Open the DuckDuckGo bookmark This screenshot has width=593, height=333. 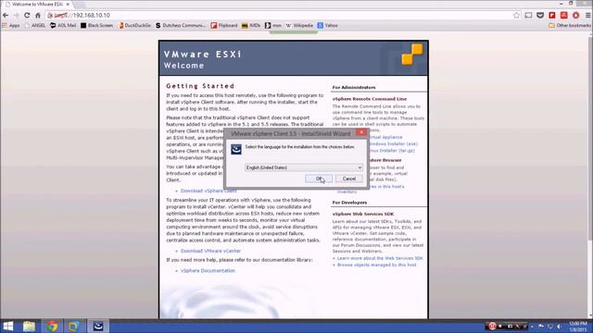click(x=134, y=26)
